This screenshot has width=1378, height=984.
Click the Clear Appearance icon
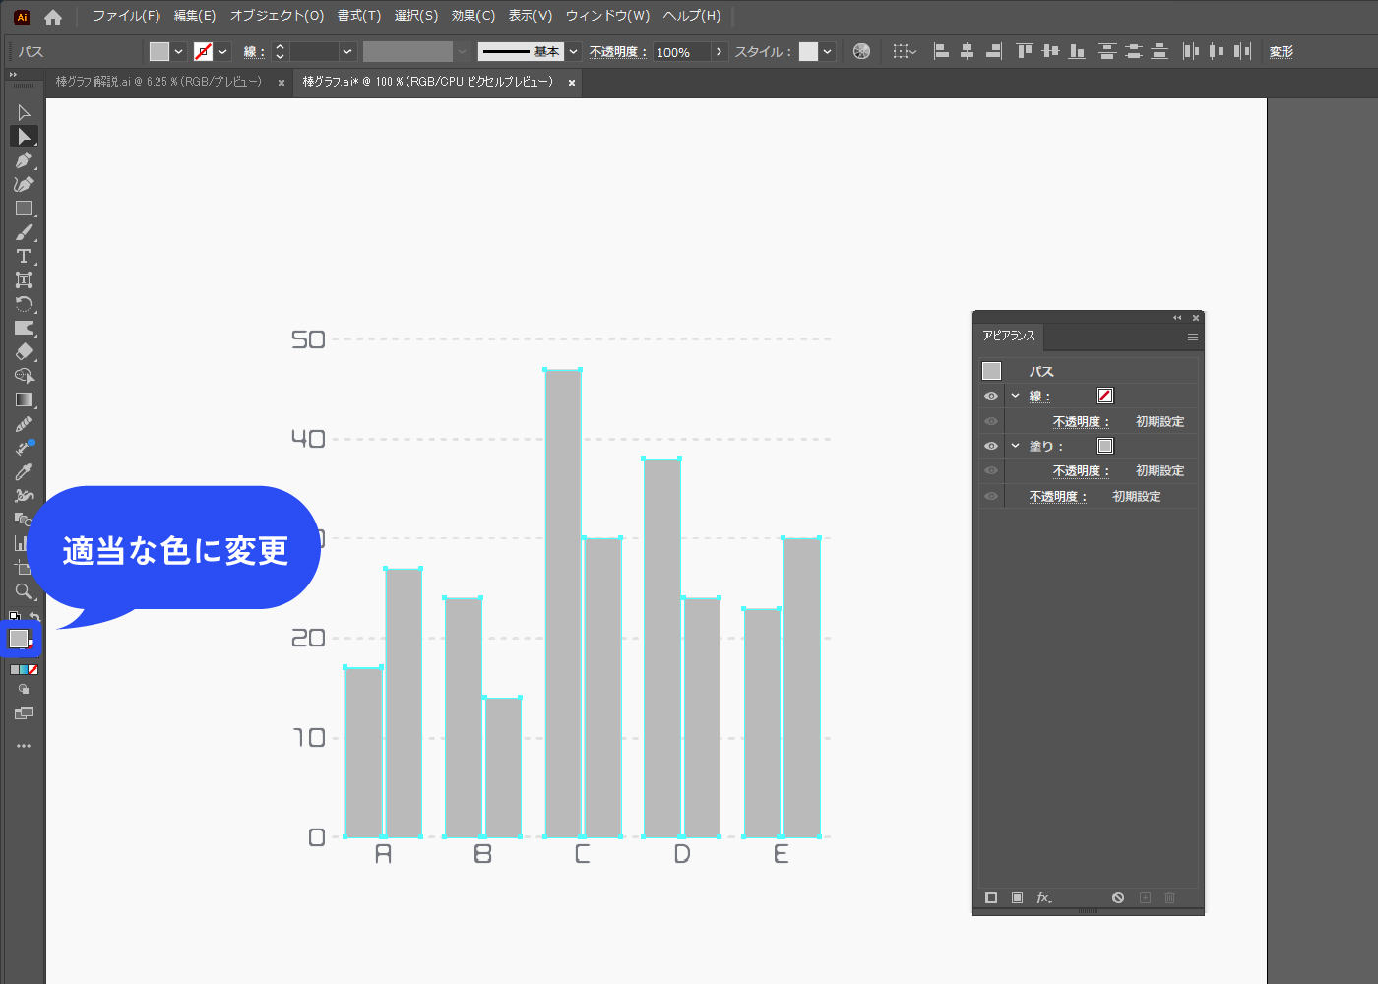[x=1118, y=897]
